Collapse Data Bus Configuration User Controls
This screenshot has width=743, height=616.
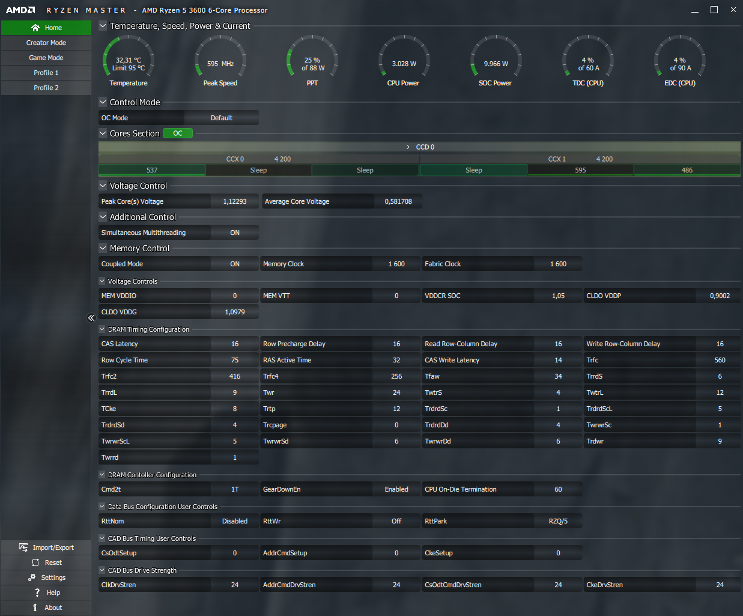tap(102, 507)
